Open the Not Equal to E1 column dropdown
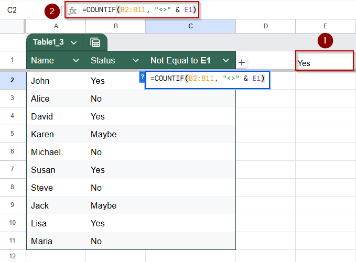This screenshot has width=356, height=262. click(x=226, y=60)
